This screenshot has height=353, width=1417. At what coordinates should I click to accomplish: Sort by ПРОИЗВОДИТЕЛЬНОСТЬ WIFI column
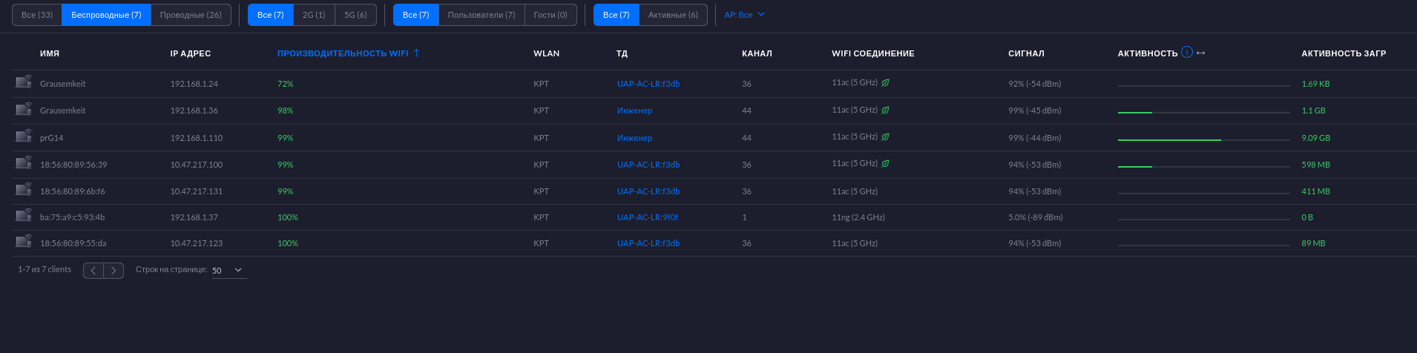343,53
